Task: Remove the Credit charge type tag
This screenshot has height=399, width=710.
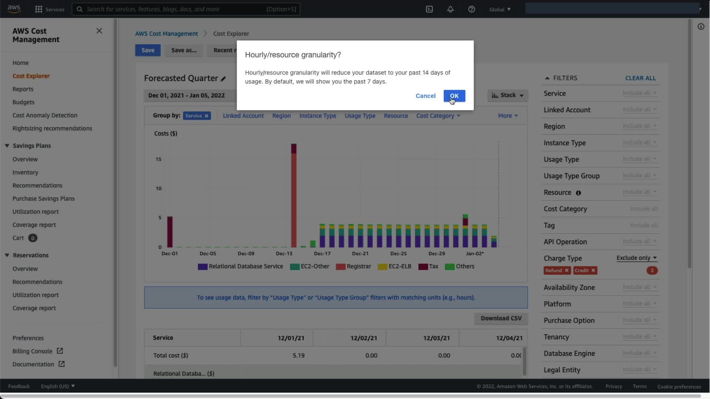Action: [593, 270]
